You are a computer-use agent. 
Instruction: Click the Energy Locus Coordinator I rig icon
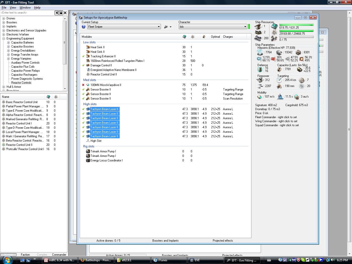[88, 160]
